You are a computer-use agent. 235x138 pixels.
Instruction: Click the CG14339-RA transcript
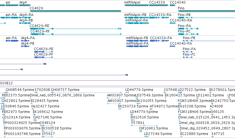pos(159,18)
